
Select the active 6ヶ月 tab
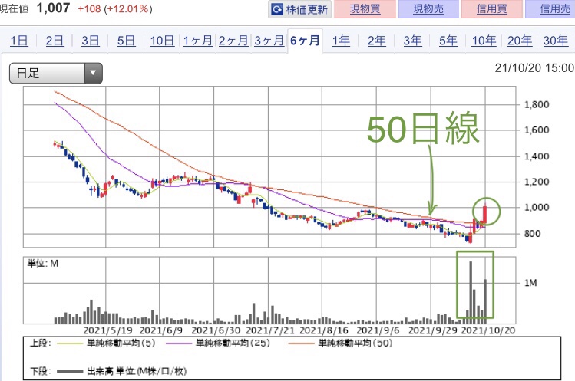(x=305, y=41)
